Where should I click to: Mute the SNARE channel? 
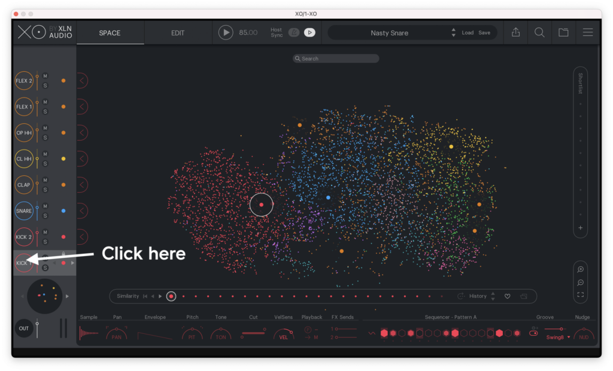tap(45, 206)
